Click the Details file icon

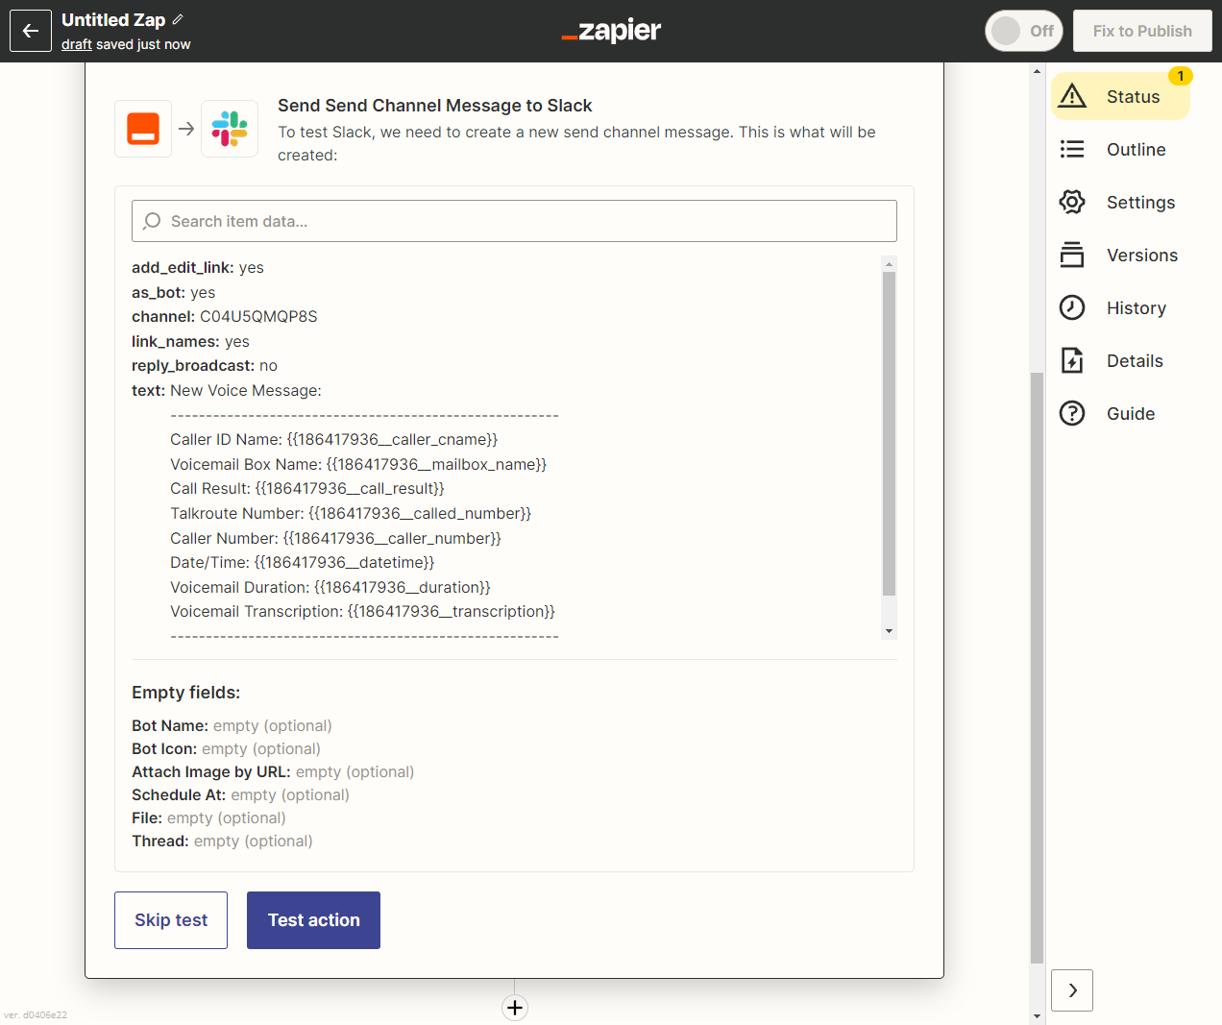click(1072, 360)
